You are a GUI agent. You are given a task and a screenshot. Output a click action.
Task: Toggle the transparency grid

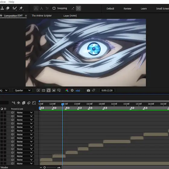[x=43, y=90]
